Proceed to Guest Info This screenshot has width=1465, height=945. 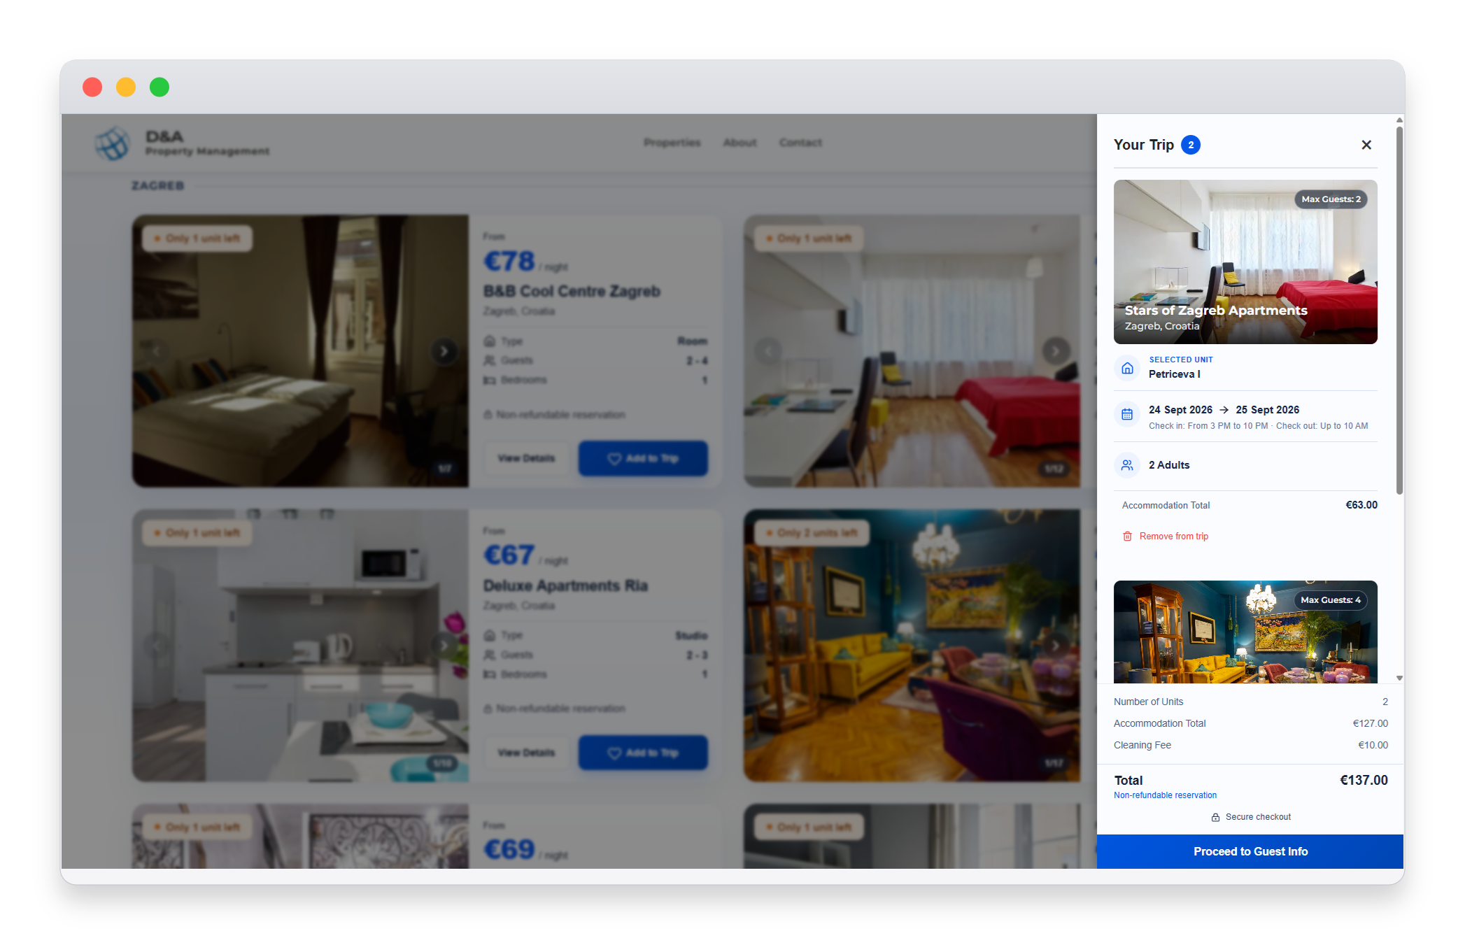pos(1250,851)
